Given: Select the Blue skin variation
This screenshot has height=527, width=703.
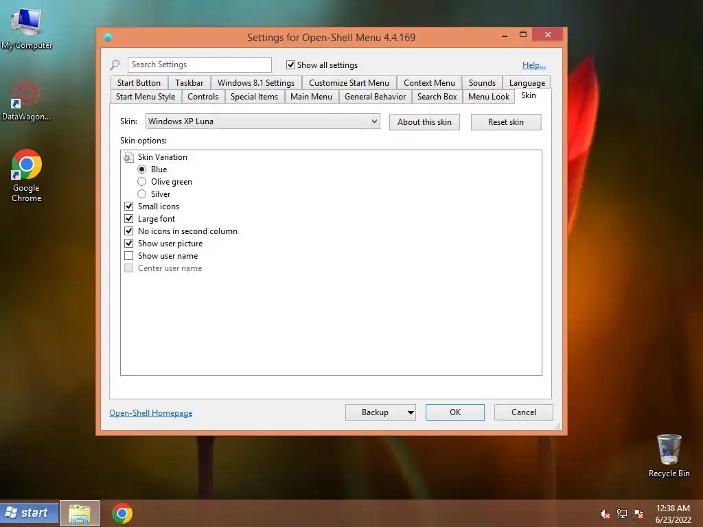Looking at the screenshot, I should coord(141,169).
